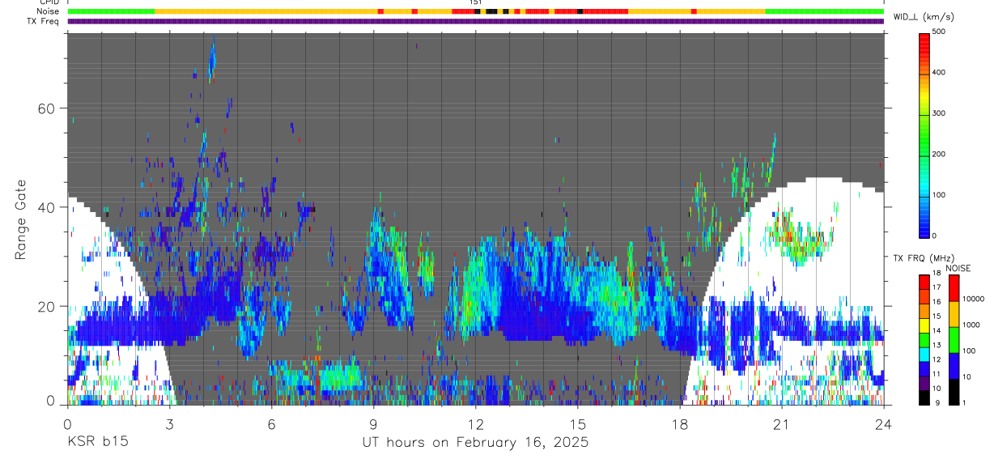The width and height of the screenshot is (994, 459).
Task: Click the '24' UT hour tick label
Action: (x=884, y=423)
